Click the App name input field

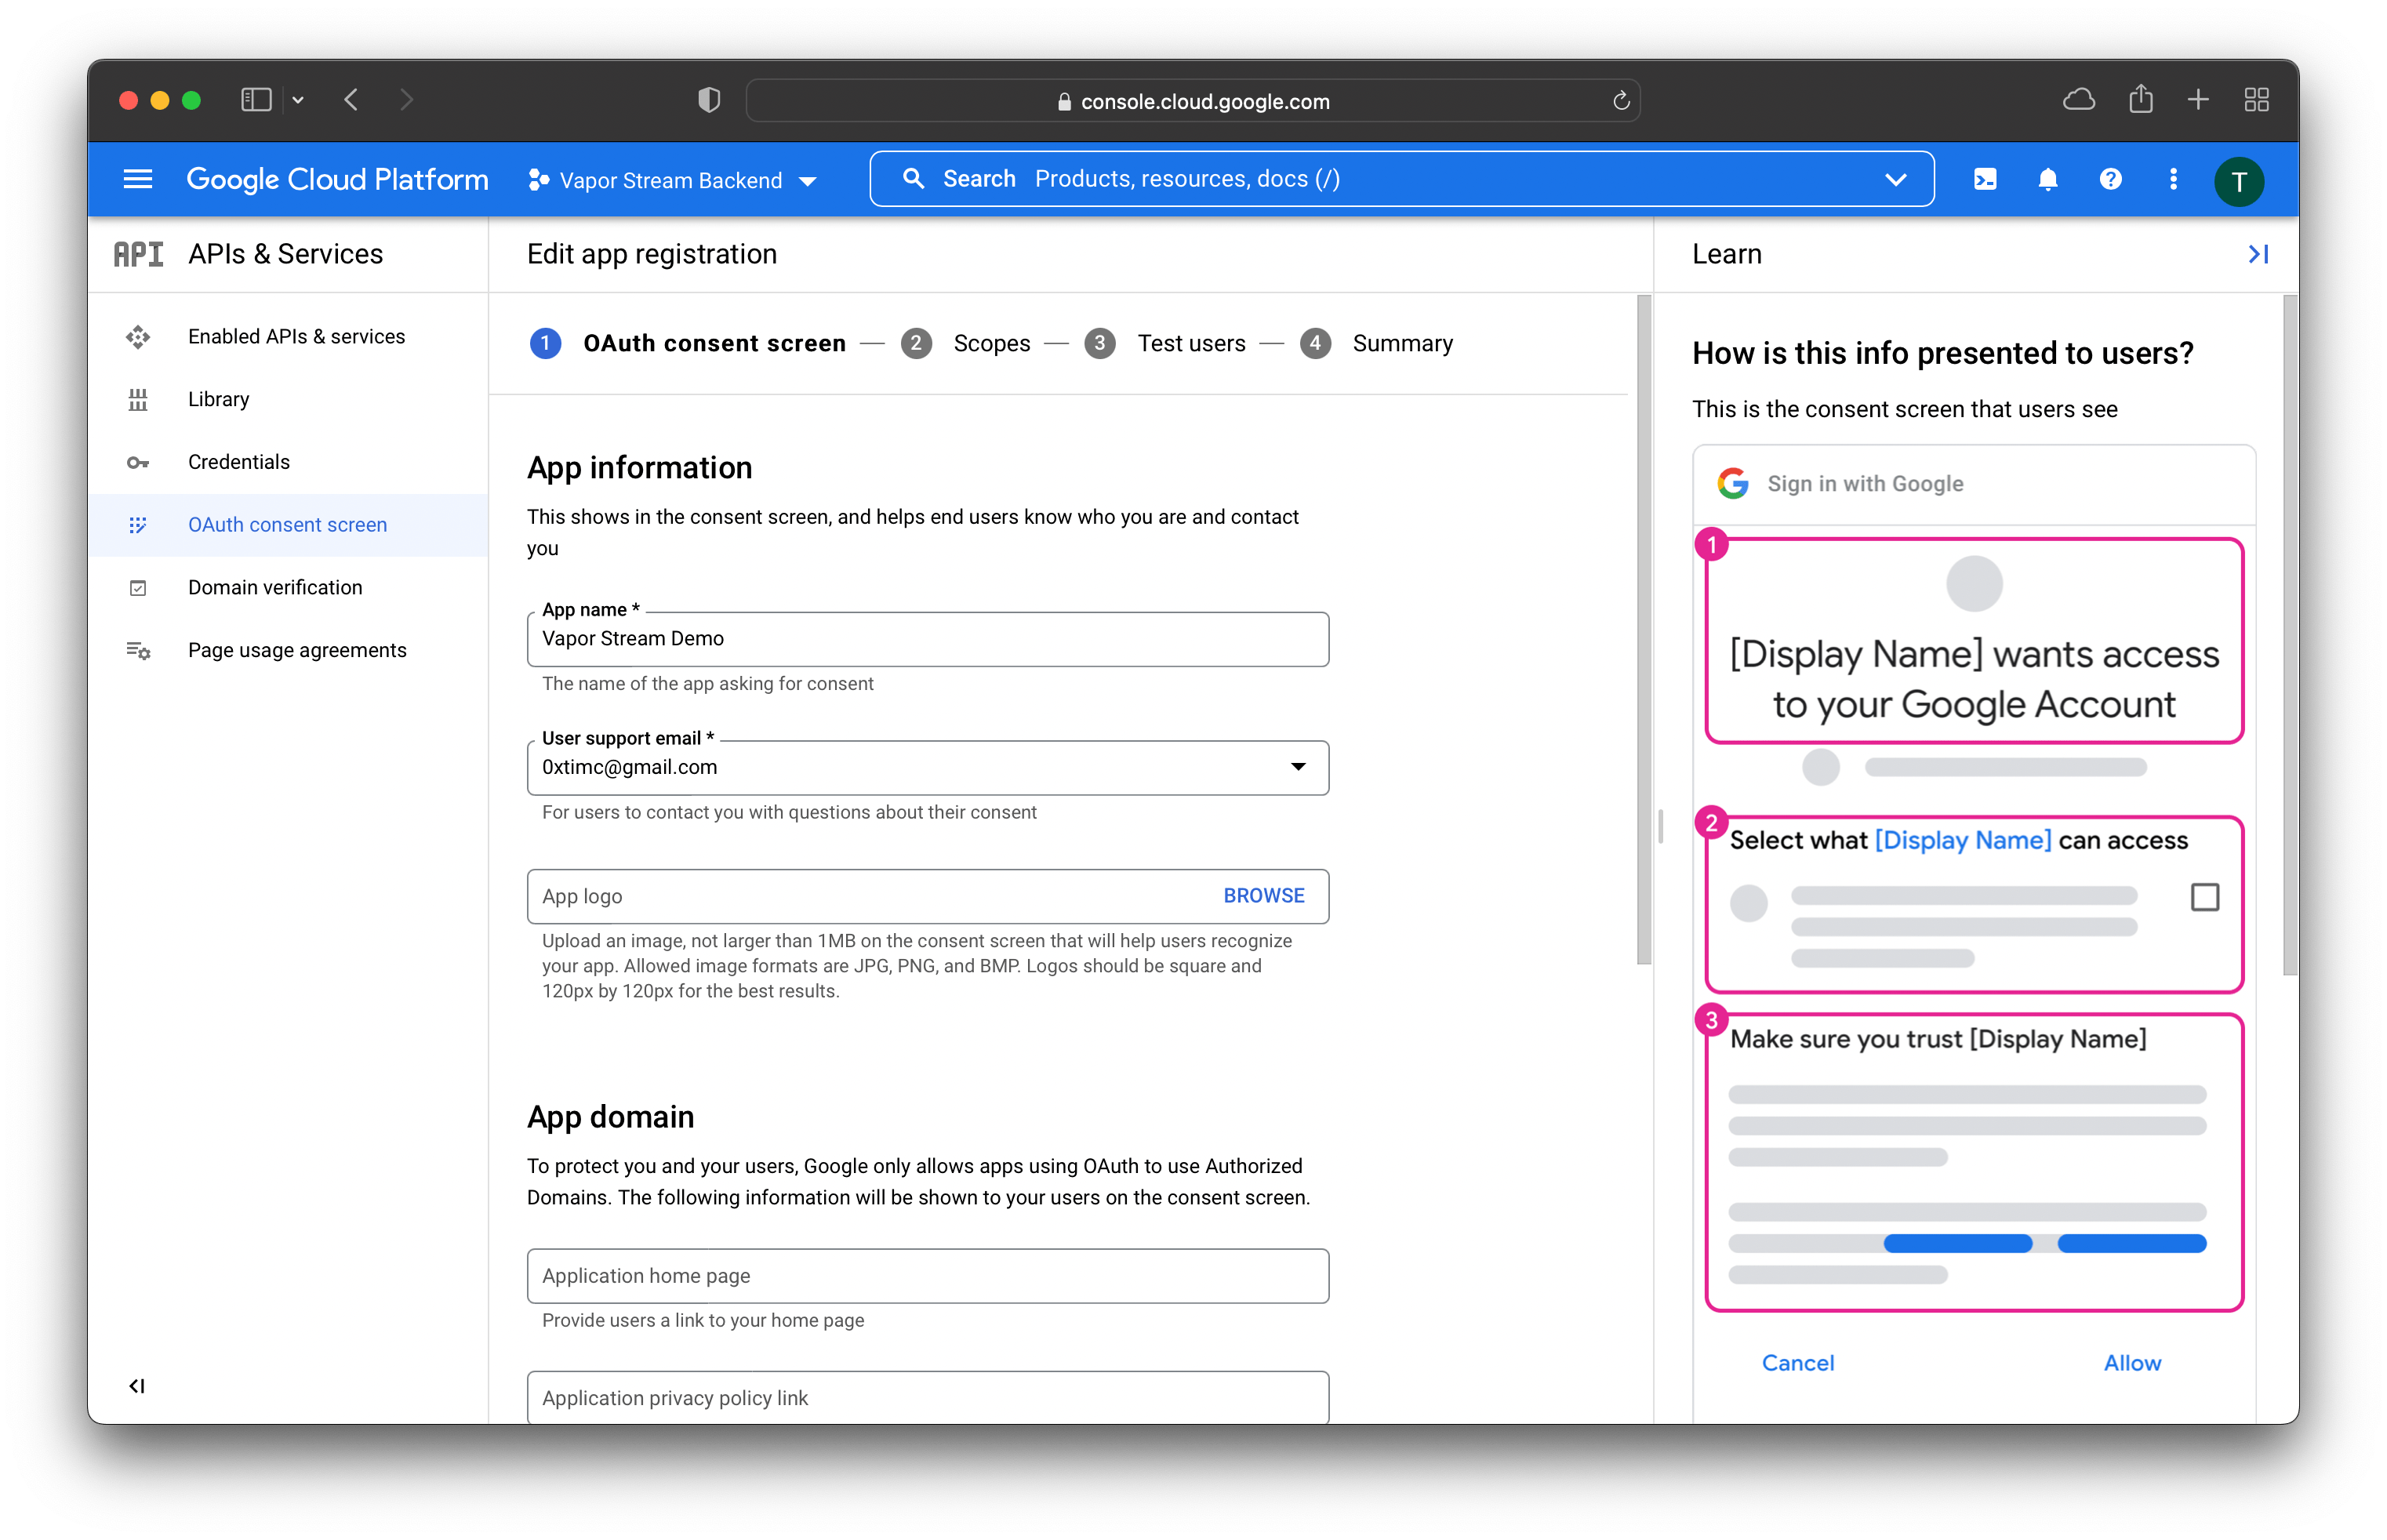928,638
